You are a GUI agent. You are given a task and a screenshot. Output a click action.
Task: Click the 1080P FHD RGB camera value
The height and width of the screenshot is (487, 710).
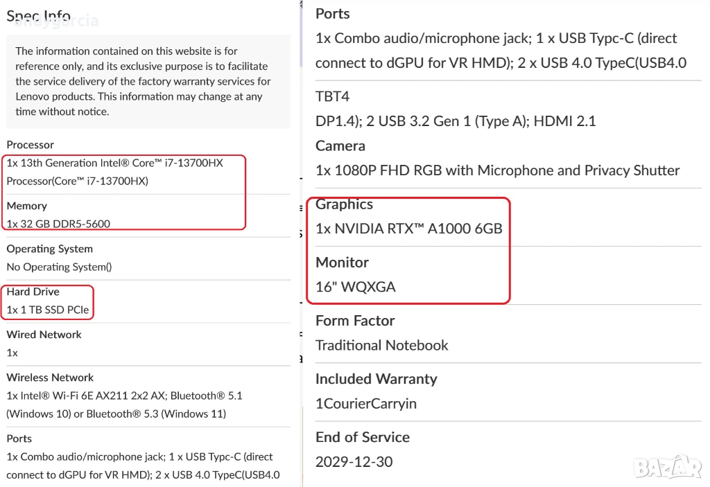point(497,170)
